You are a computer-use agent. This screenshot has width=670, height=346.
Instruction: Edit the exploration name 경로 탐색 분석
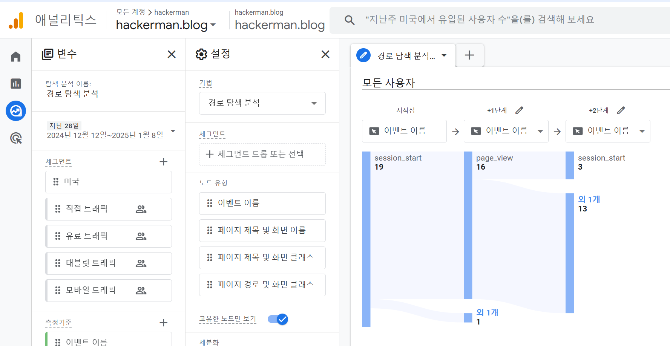[72, 94]
